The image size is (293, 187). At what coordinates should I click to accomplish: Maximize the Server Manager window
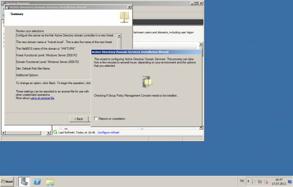pyautogui.click(x=197, y=3)
